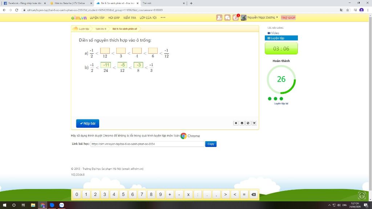Click Luyện tập lại link
This screenshot has height=209, width=372.
coord(281,103)
